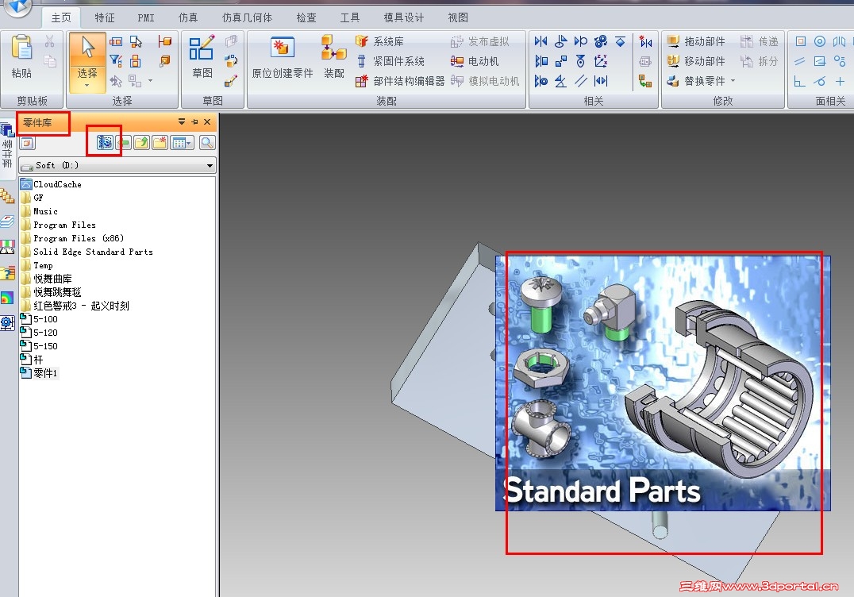854x597 pixels.
Task: Create a new folder in parts library
Action: click(160, 143)
